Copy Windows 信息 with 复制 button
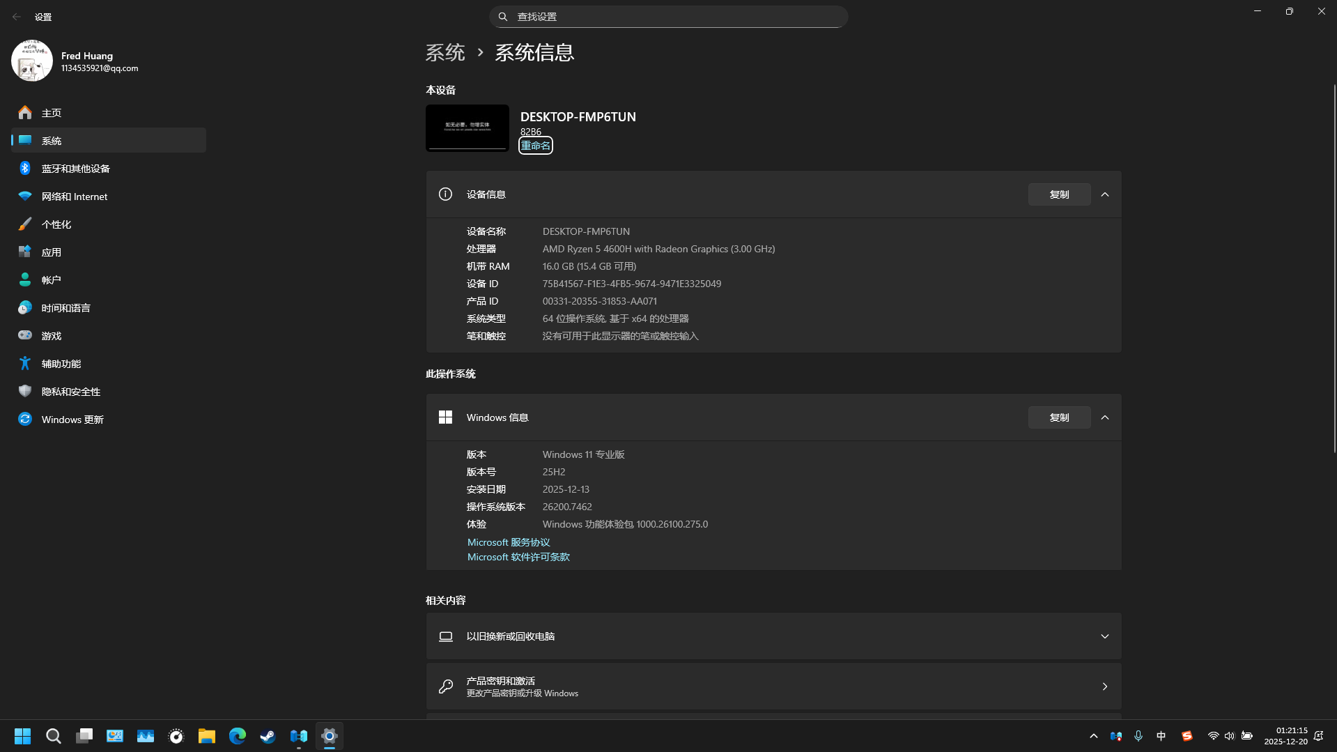Viewport: 1337px width, 752px height. [1059, 417]
